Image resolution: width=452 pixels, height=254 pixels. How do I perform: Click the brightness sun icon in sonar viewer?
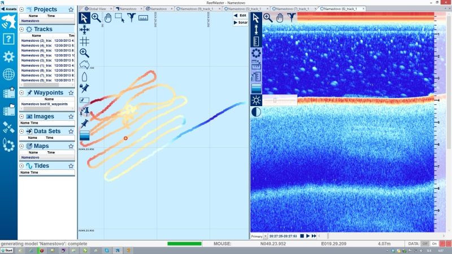pos(256,100)
